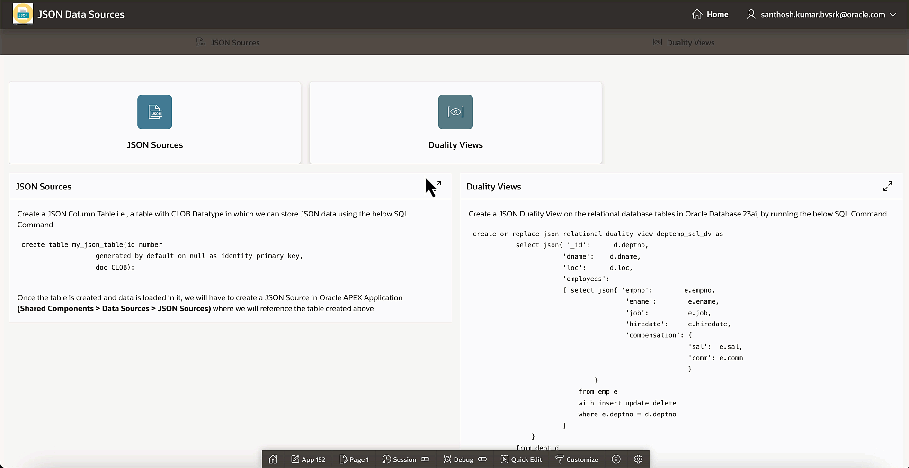
Task: Open Customize in developer toolbar
Action: 577,459
